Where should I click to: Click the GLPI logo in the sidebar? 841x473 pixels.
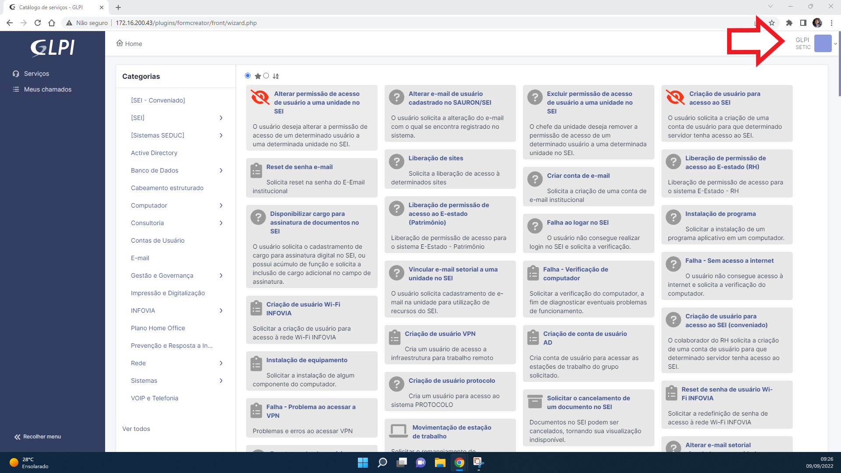click(x=52, y=48)
